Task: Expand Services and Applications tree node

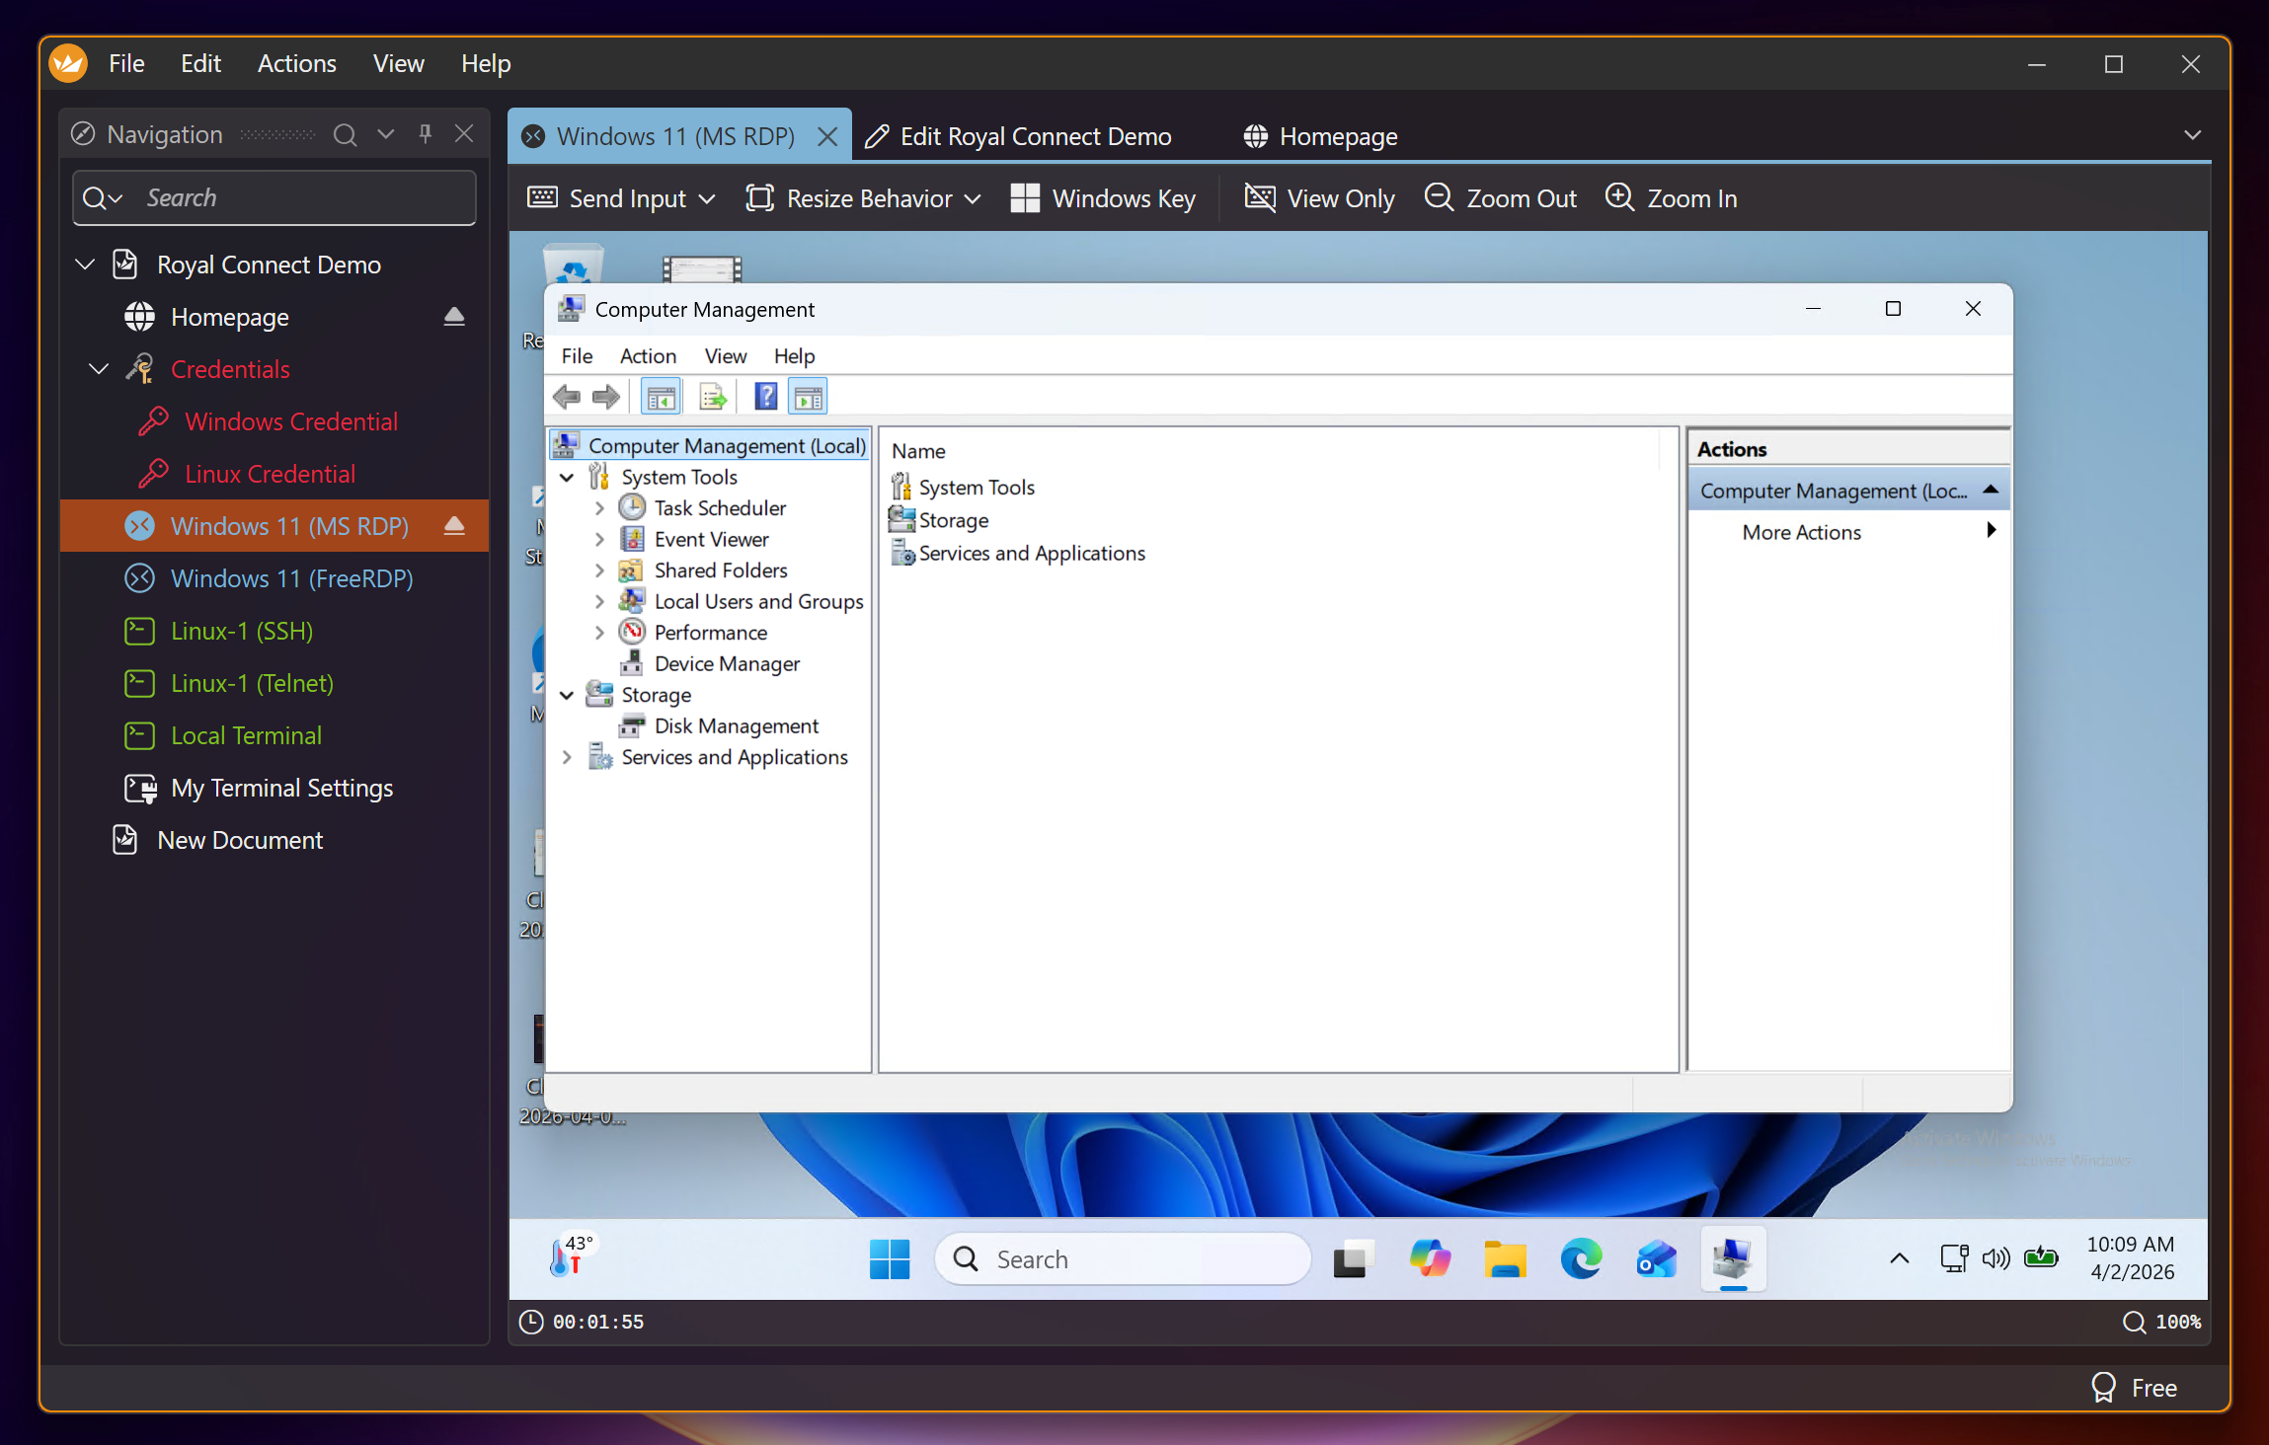Action: pos(567,757)
